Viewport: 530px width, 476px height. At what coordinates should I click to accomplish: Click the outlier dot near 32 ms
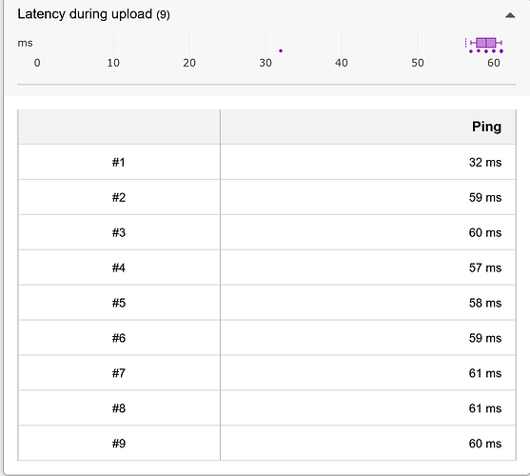coord(281,50)
